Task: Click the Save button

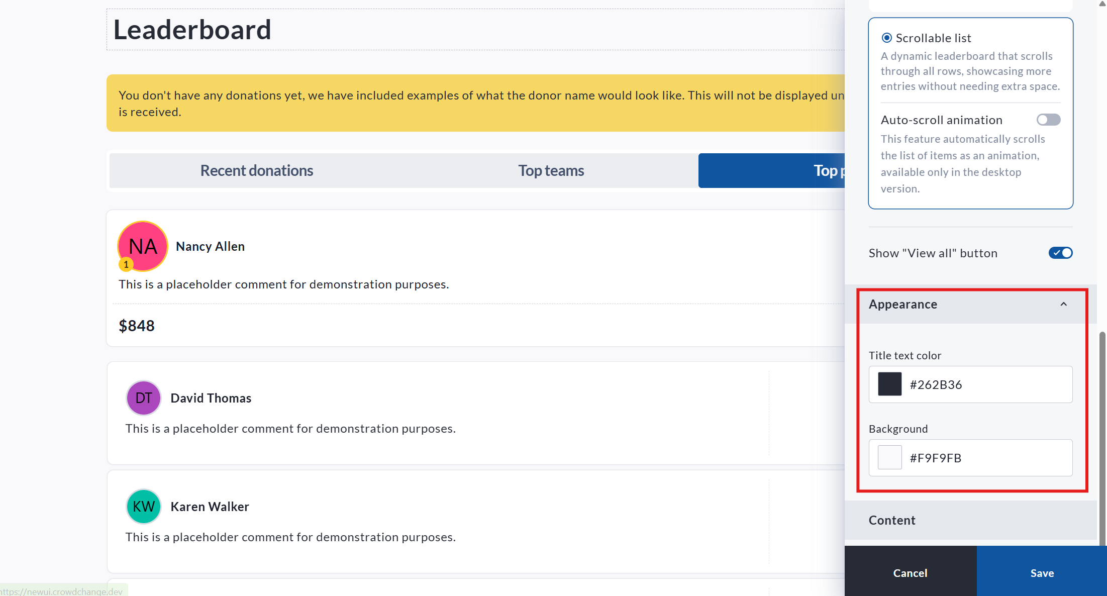Action: pos(1042,573)
